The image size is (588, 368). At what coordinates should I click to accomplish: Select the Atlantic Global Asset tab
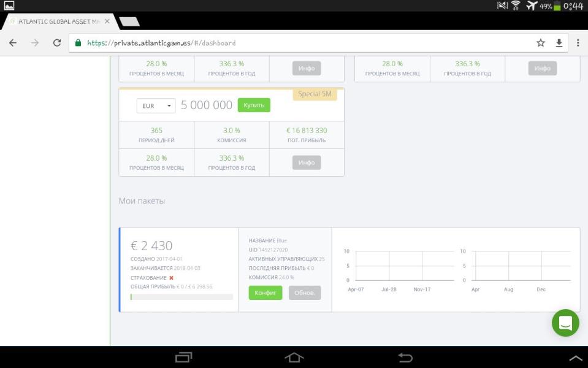(60, 21)
